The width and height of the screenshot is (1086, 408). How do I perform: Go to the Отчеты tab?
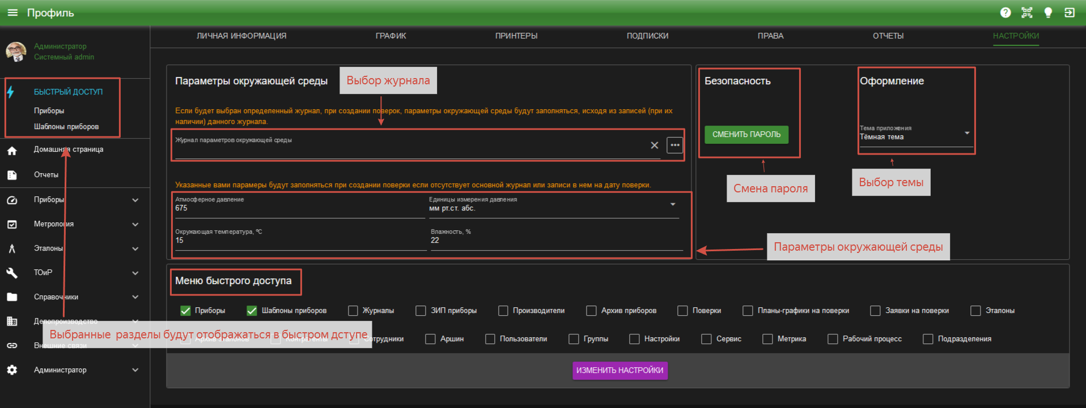[x=888, y=36]
